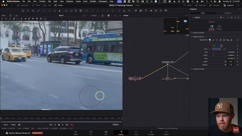Play reverse button
Viewport: 242px width, 136px height.
[x=55, y=125]
